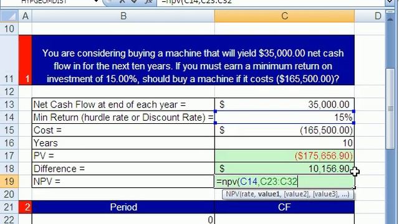The width and height of the screenshot is (399, 224).
Task: Click the 15% discount rate cell
Action: point(284,118)
